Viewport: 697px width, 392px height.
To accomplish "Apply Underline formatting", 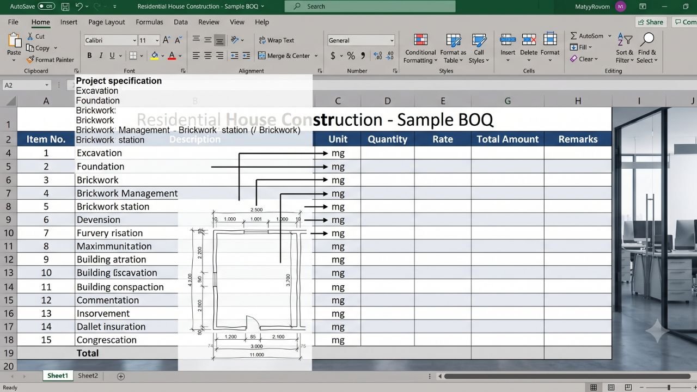I will pyautogui.click(x=112, y=56).
